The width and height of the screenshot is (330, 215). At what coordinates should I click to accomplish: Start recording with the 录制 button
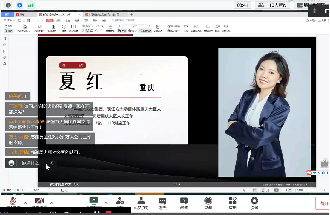[208, 203]
